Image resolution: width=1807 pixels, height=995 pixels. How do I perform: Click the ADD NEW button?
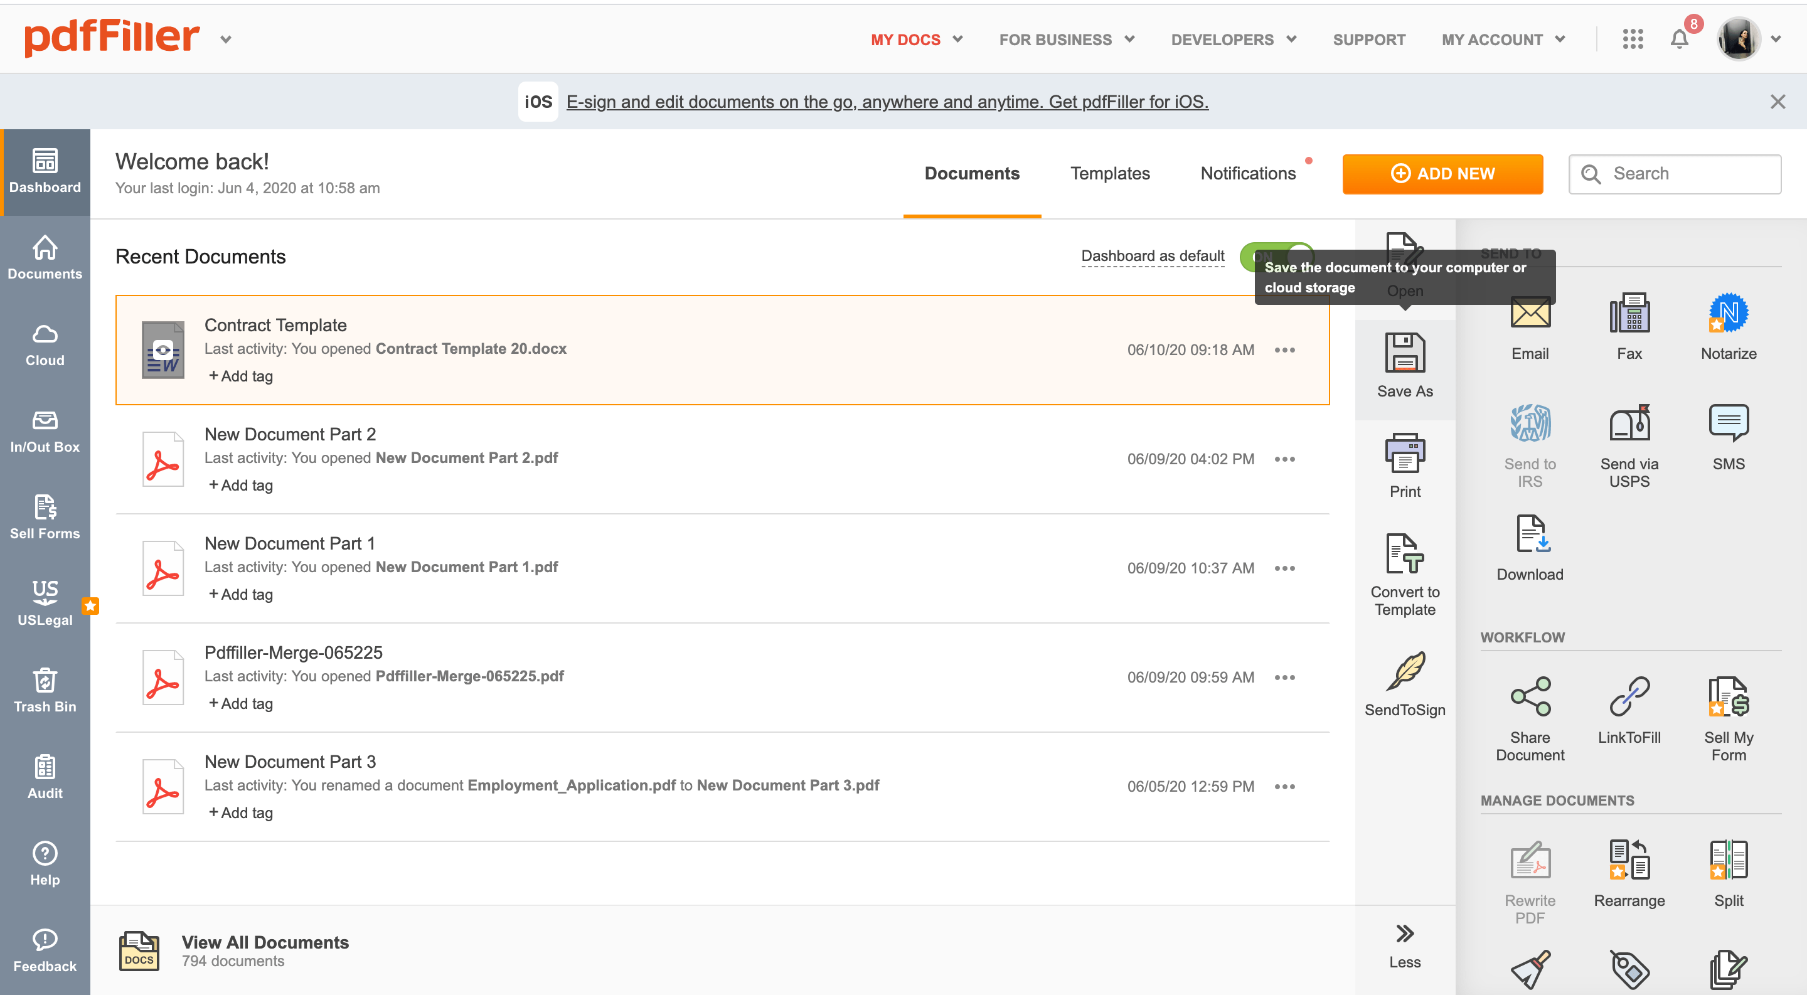[x=1442, y=173]
